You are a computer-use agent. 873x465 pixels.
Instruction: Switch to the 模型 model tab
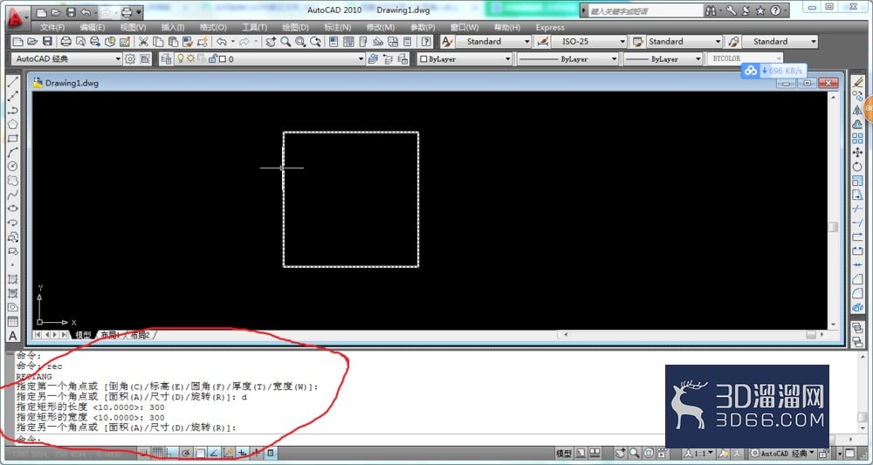click(x=83, y=335)
